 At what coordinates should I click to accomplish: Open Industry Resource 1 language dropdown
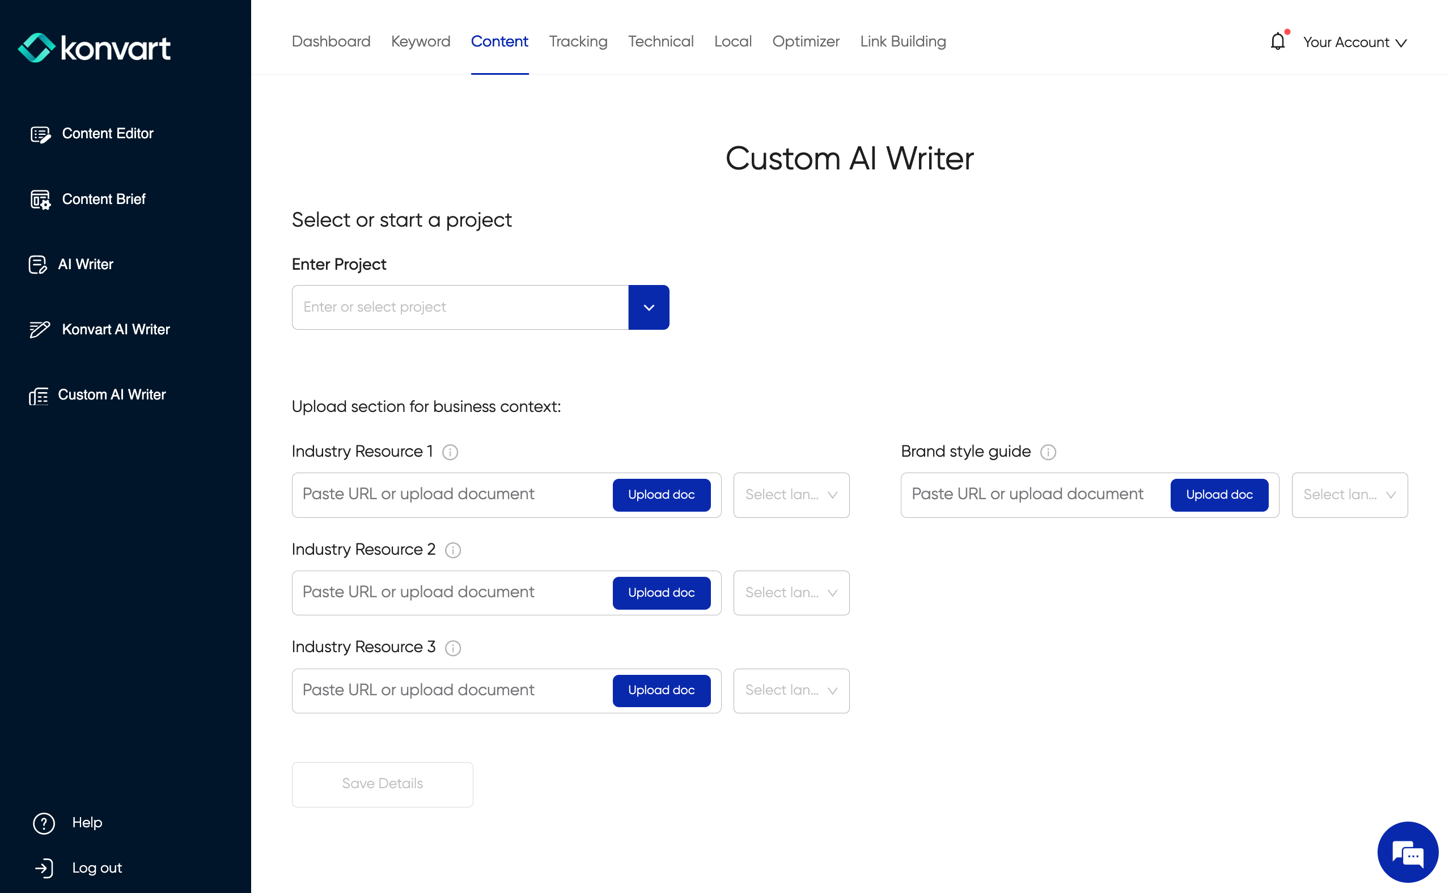pyautogui.click(x=791, y=495)
